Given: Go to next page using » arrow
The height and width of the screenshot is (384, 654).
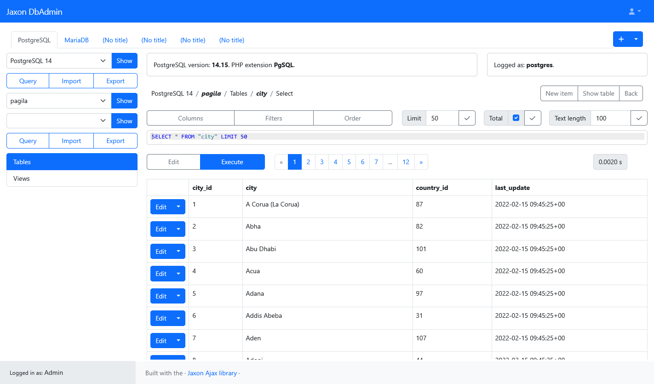Looking at the screenshot, I should click(x=421, y=162).
